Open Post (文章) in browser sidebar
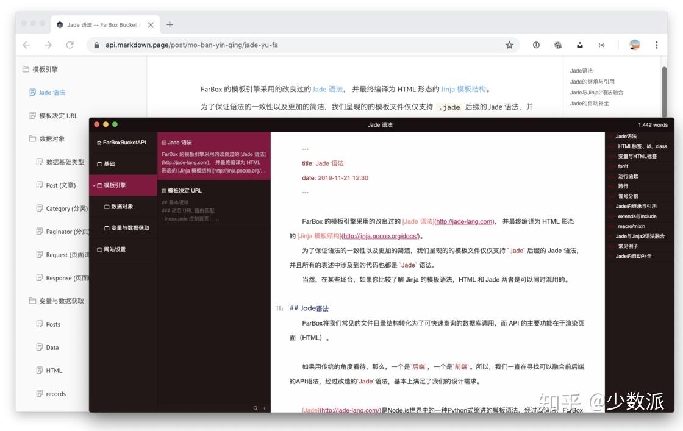Screen dimensions: 683x431 tap(56, 185)
